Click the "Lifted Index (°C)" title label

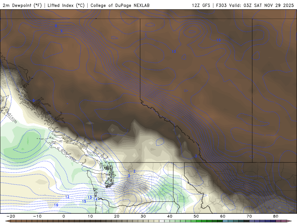(66, 5)
